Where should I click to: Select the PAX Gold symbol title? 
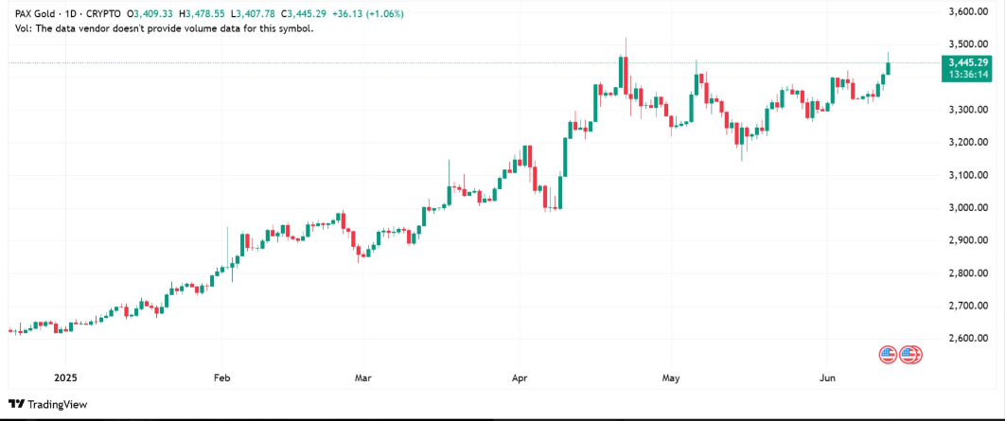(43, 13)
